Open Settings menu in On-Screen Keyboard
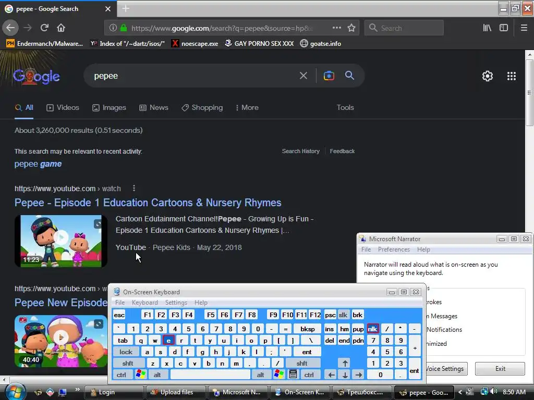 [x=176, y=303]
